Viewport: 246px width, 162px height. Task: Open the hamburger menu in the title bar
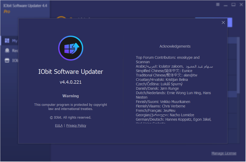[218, 4]
